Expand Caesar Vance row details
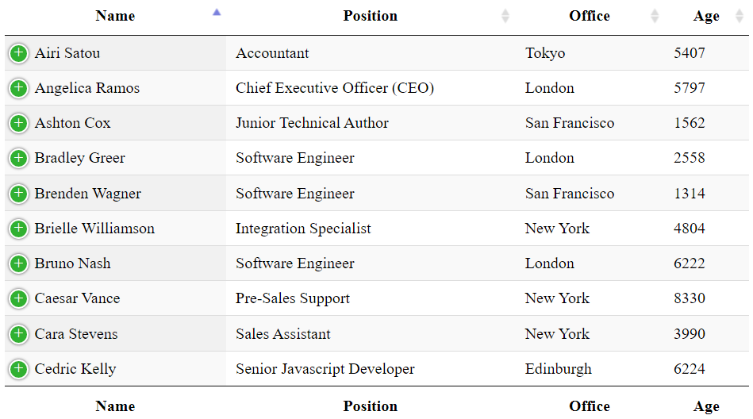This screenshot has width=753, height=419. [x=19, y=298]
